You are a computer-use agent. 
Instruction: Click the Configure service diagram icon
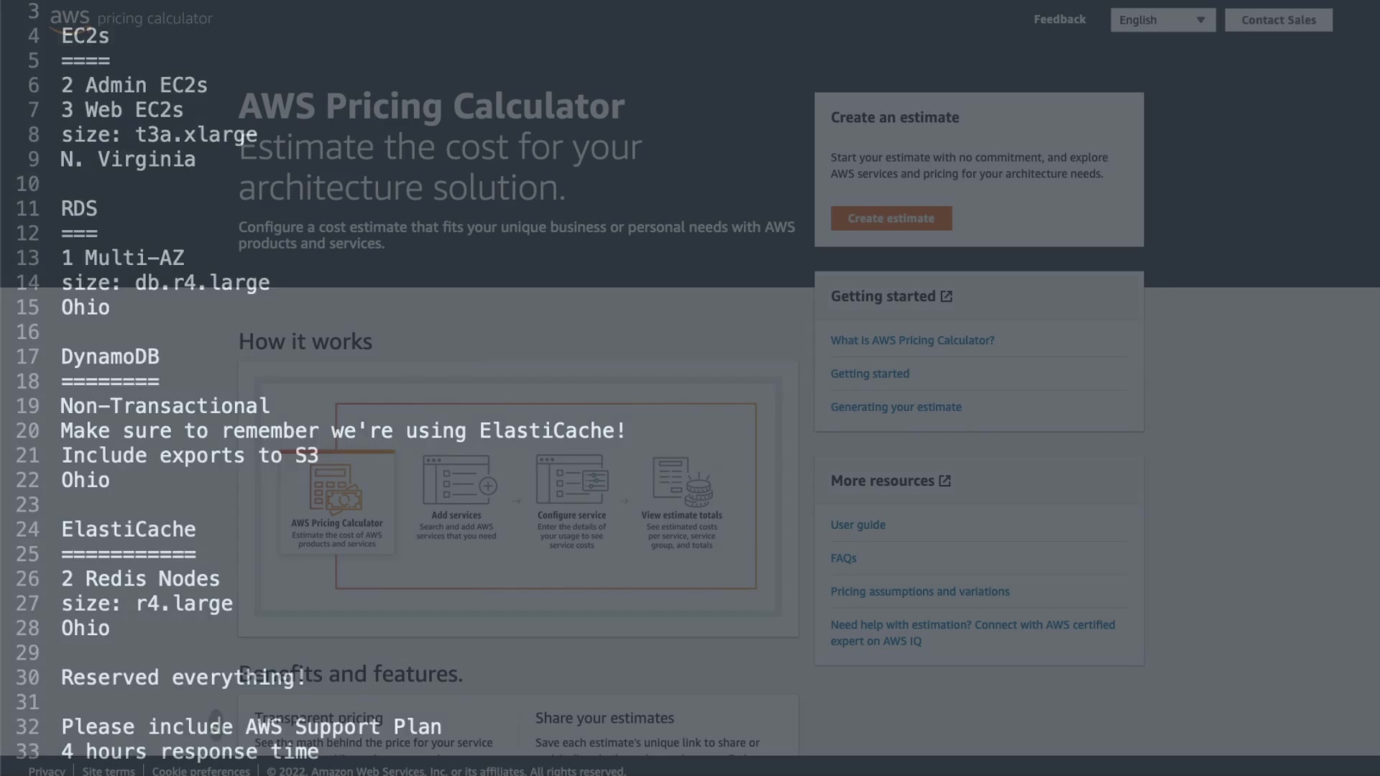point(572,479)
